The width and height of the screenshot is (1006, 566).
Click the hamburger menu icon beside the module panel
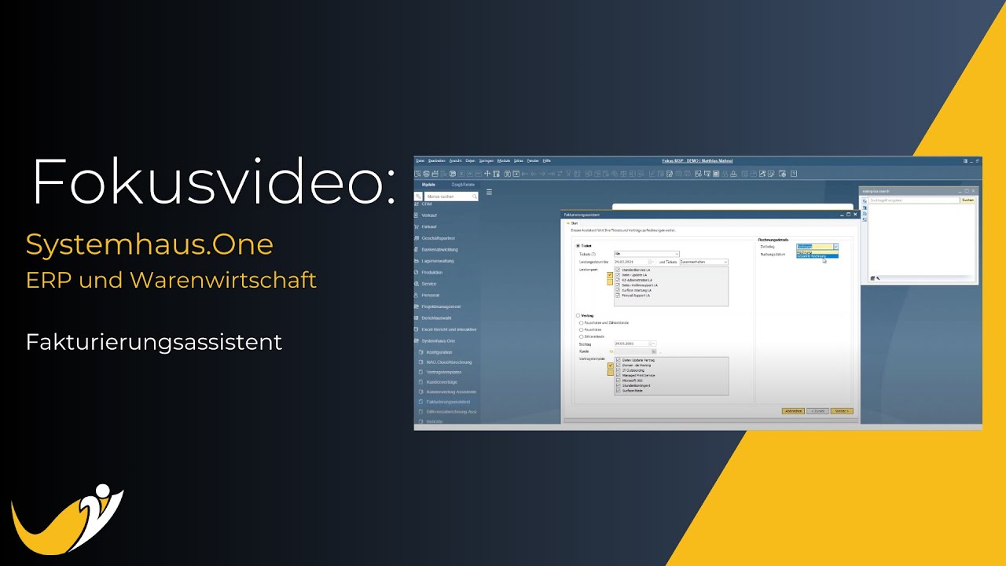tap(489, 192)
